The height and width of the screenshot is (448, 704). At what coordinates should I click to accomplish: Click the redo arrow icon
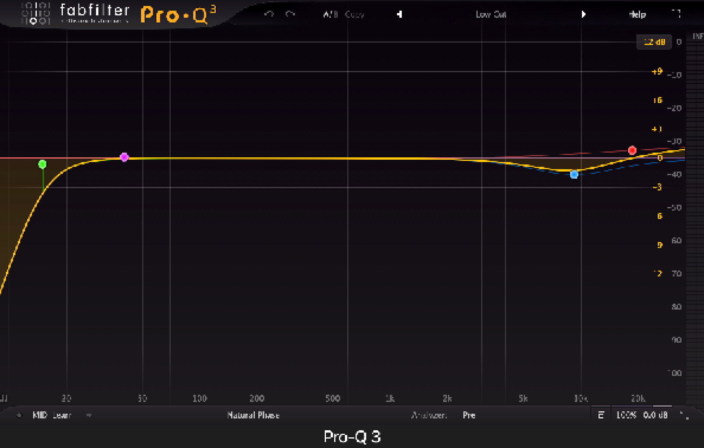click(x=290, y=14)
